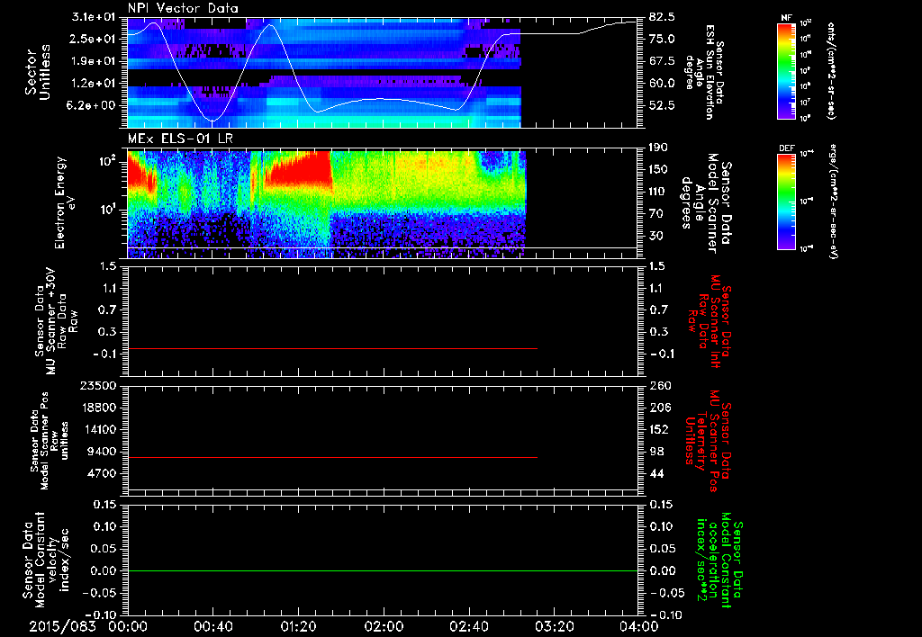Click the '23500' scanner position tick label
The image size is (922, 637).
(x=99, y=385)
